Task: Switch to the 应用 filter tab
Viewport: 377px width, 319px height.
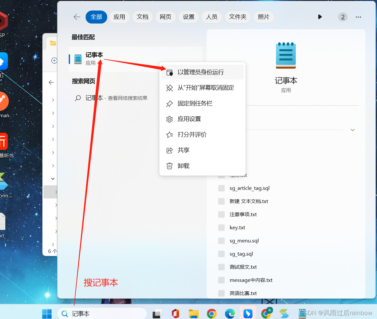Action: [119, 17]
